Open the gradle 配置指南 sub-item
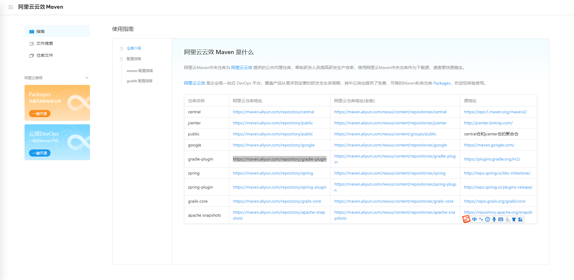Screen dimensions: 574x280 140,81
